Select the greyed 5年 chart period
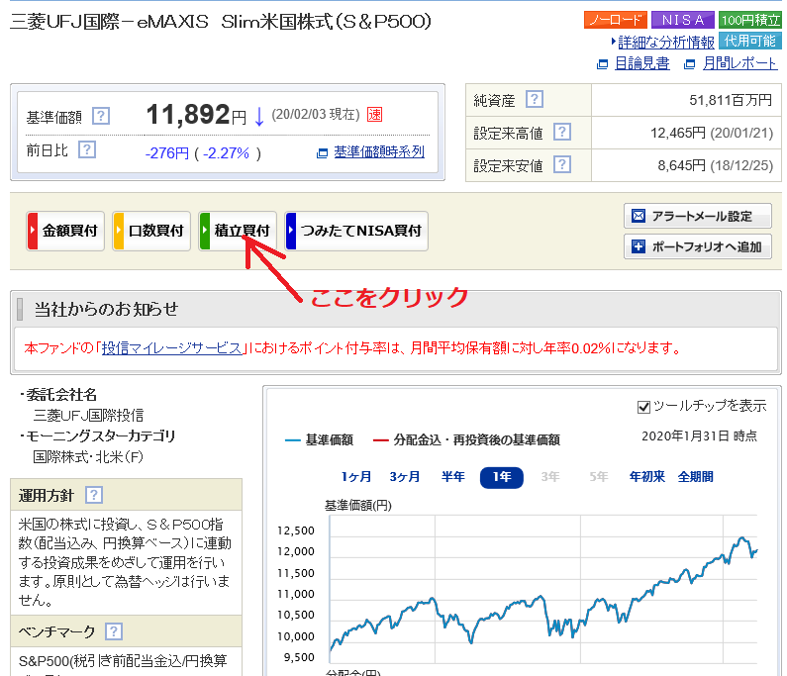This screenshot has width=787, height=676. [x=598, y=477]
